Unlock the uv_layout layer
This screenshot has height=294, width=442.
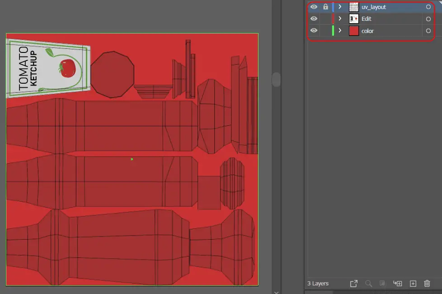(x=325, y=7)
